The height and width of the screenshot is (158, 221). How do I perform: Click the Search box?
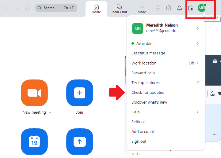pos(56,8)
